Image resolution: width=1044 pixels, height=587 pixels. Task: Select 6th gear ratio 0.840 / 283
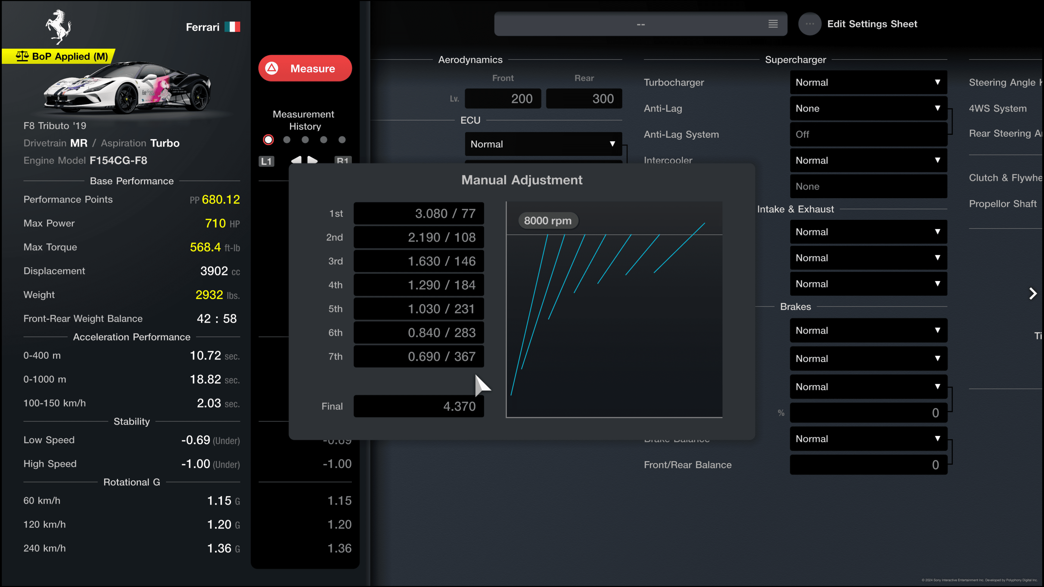[419, 333]
